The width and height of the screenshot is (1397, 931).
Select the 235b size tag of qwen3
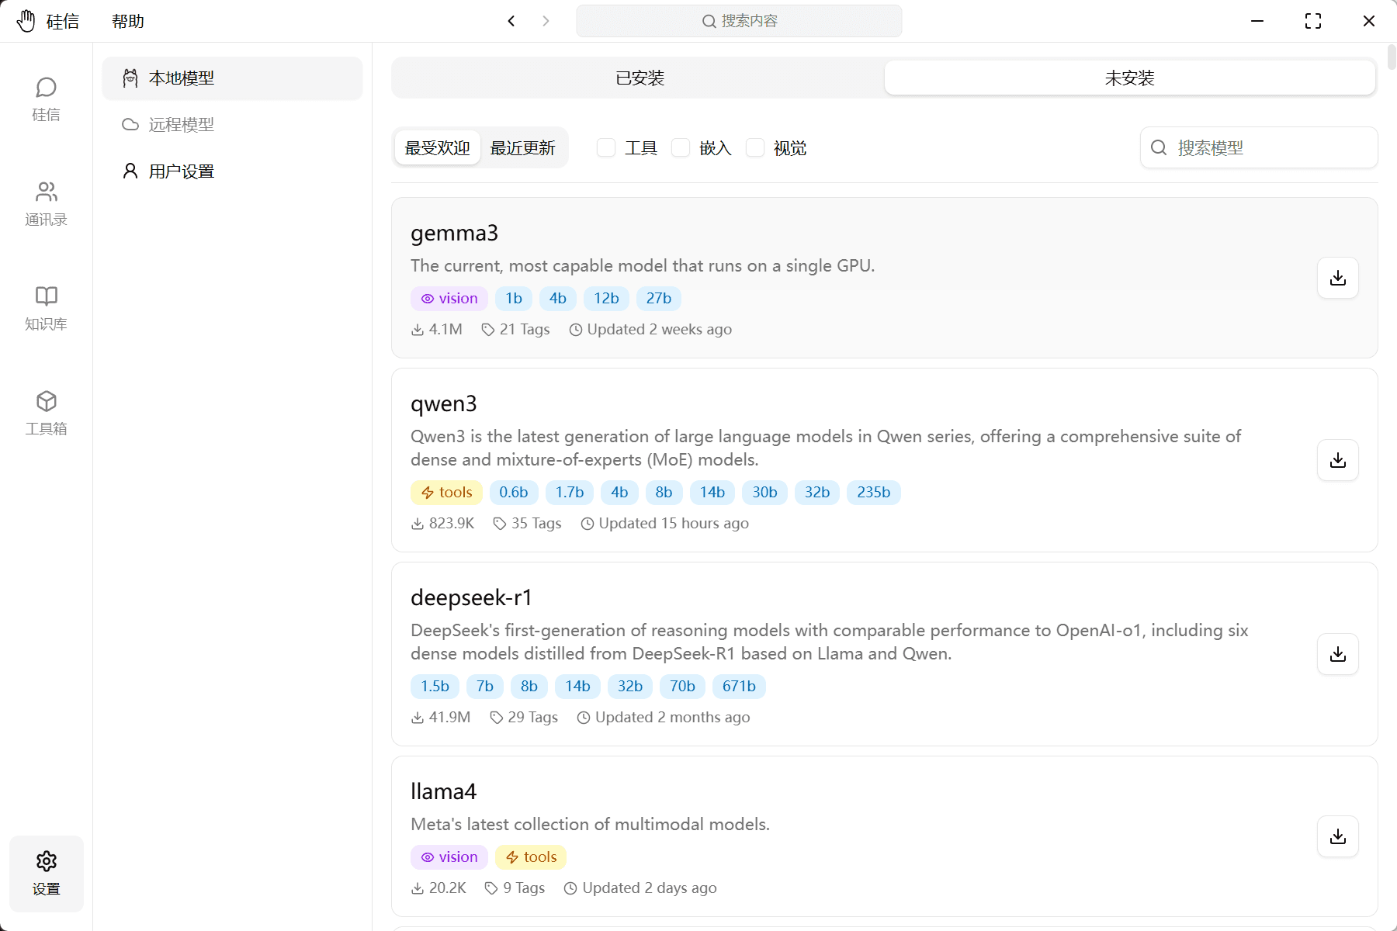[874, 493]
